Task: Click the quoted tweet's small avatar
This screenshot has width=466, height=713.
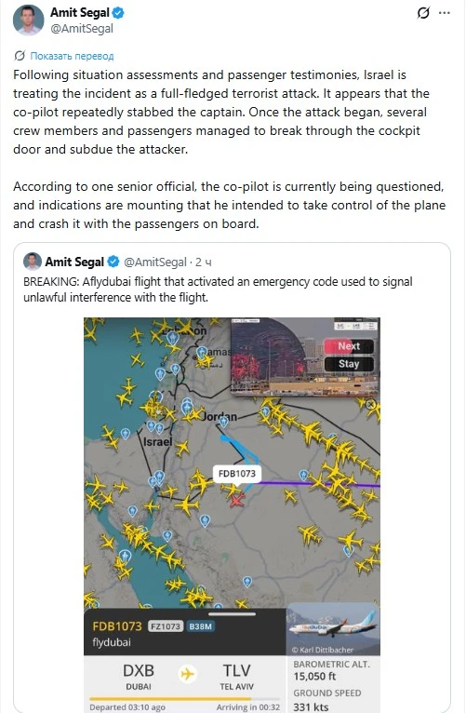Action: (33, 262)
